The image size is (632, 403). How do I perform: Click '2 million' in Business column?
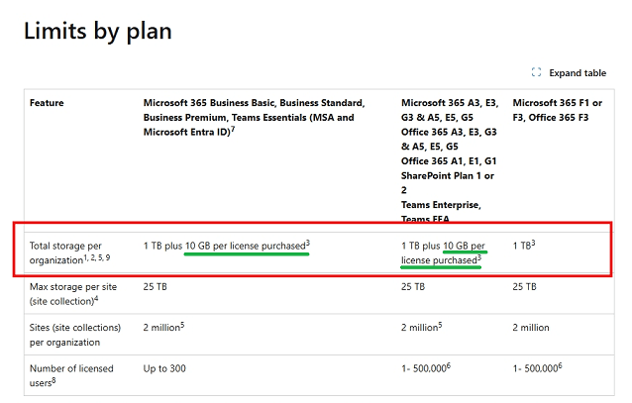(x=163, y=327)
